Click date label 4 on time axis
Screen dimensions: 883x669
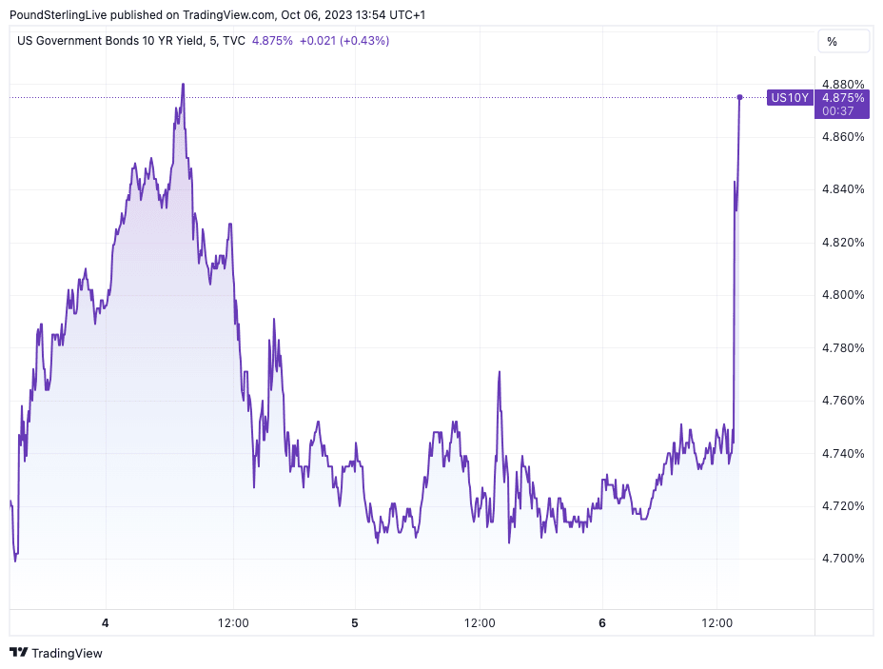106,623
